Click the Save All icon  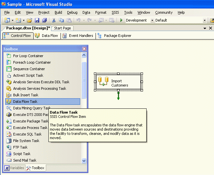45,20
